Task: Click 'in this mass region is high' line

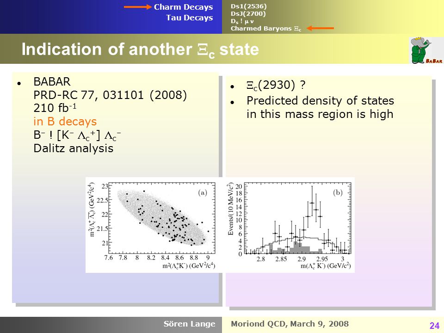Action: tap(320, 114)
